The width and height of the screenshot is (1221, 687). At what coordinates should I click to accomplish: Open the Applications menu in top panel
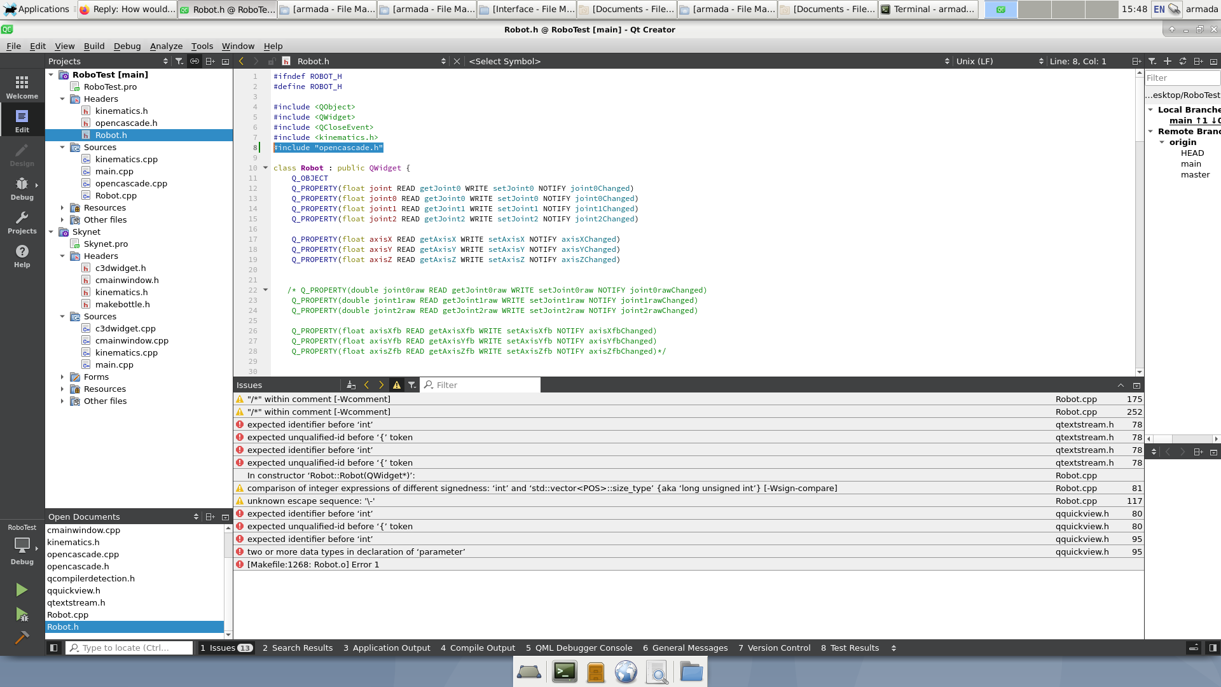point(36,9)
